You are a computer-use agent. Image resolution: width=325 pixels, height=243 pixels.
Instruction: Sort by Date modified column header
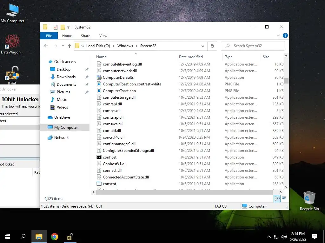(200, 57)
